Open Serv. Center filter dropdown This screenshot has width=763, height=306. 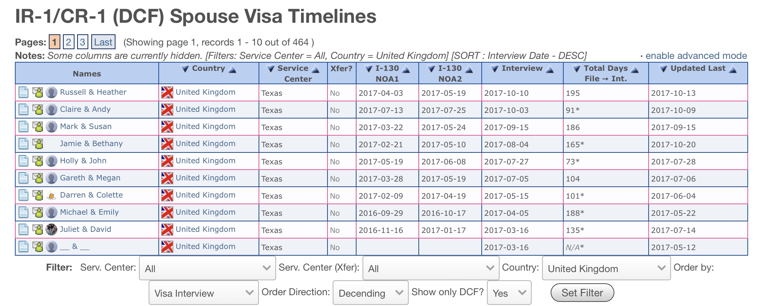coord(208,268)
